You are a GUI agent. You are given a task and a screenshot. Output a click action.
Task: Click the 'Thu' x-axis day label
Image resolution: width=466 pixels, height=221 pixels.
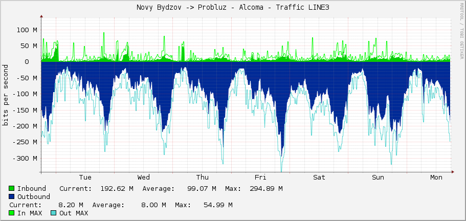coord(203,178)
